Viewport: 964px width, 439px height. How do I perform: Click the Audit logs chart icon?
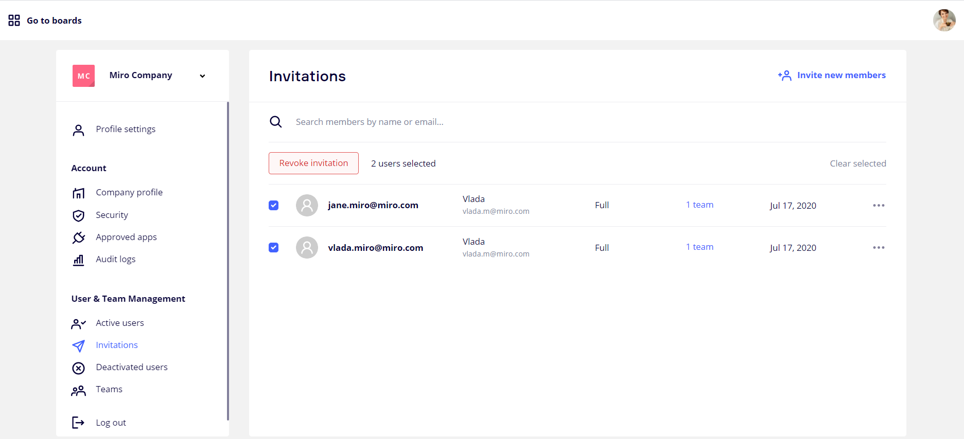(78, 260)
